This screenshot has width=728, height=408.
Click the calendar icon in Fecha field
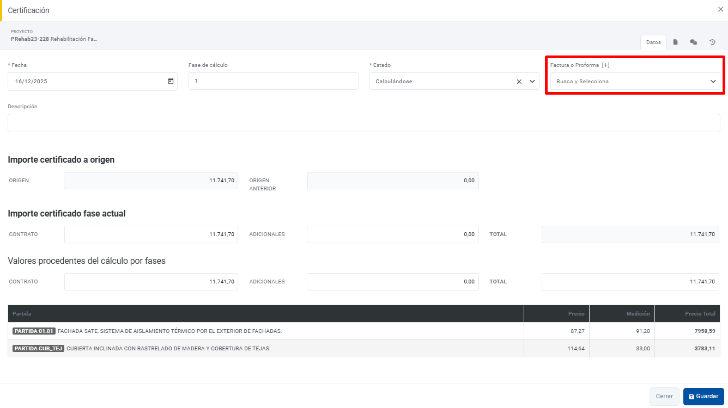tap(171, 82)
